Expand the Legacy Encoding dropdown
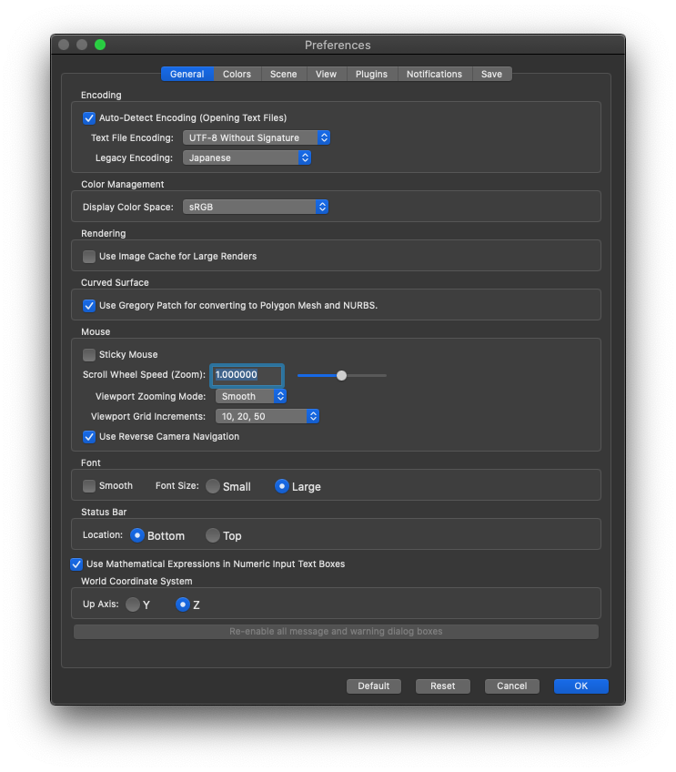 [x=247, y=157]
